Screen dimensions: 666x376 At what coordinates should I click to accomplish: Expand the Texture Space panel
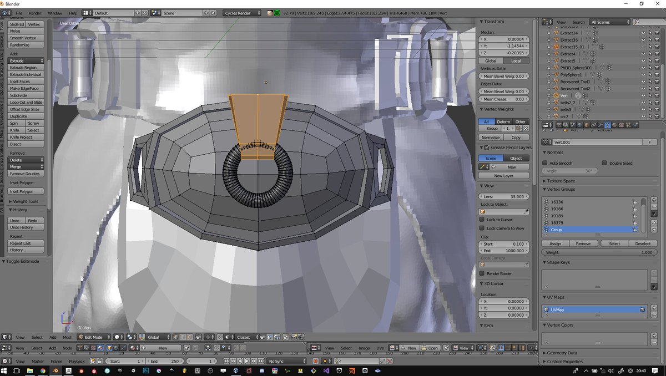click(x=561, y=181)
